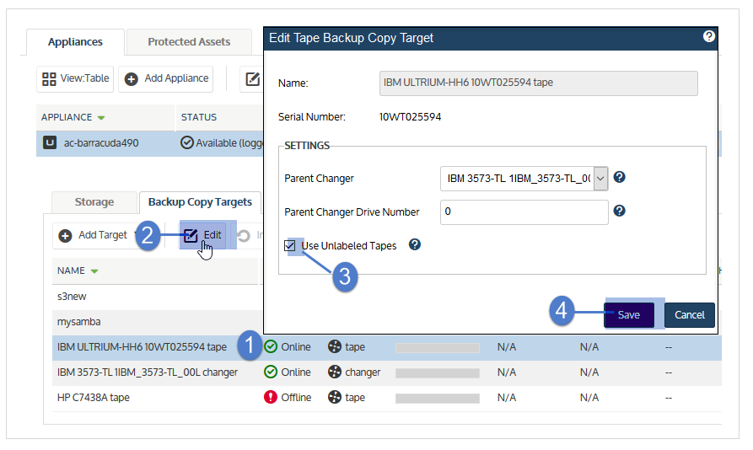Click the STATUS column header
The height and width of the screenshot is (450, 753).
pyautogui.click(x=199, y=117)
